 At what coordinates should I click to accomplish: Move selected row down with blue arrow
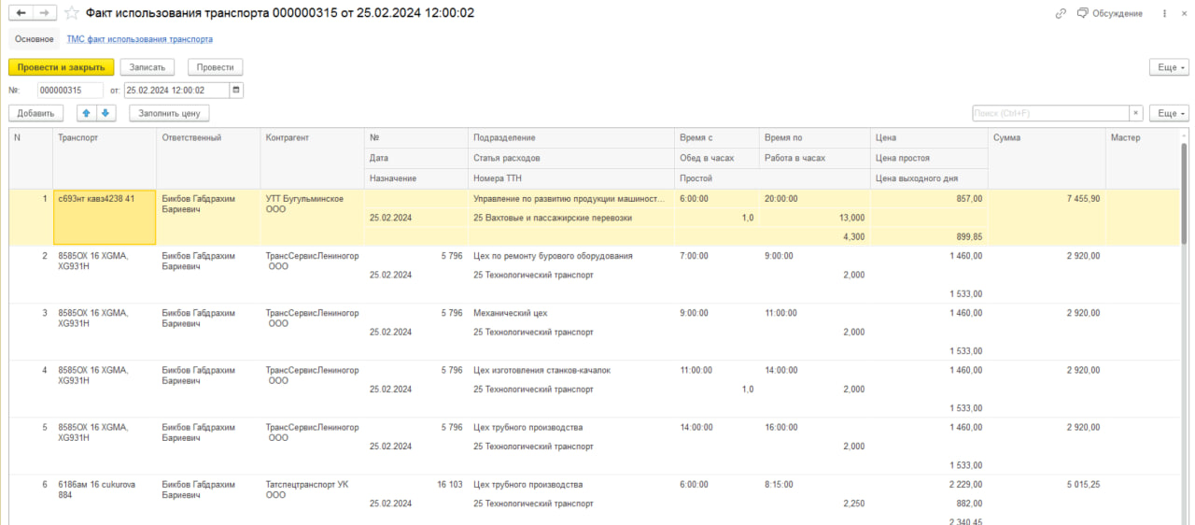click(105, 113)
